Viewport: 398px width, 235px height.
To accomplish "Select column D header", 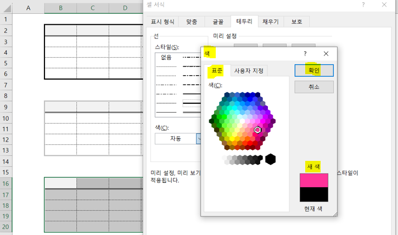I will [125, 8].
